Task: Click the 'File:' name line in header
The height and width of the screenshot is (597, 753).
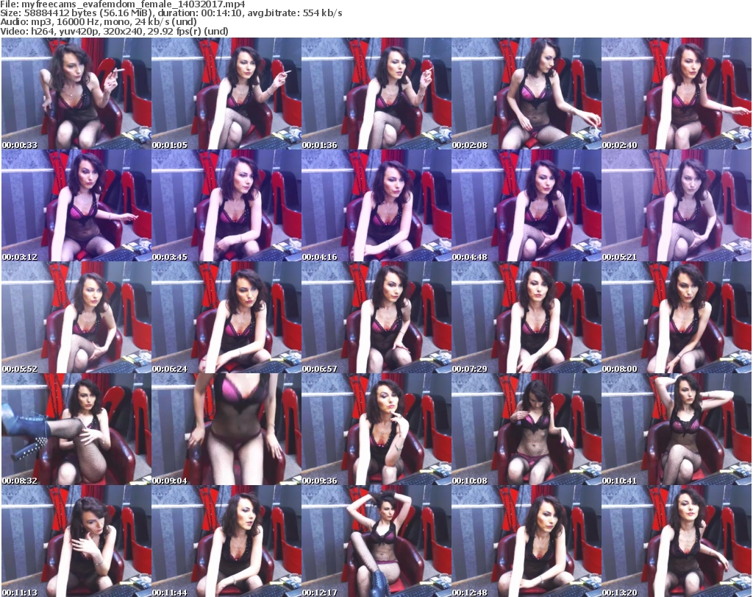Action: [x=123, y=4]
